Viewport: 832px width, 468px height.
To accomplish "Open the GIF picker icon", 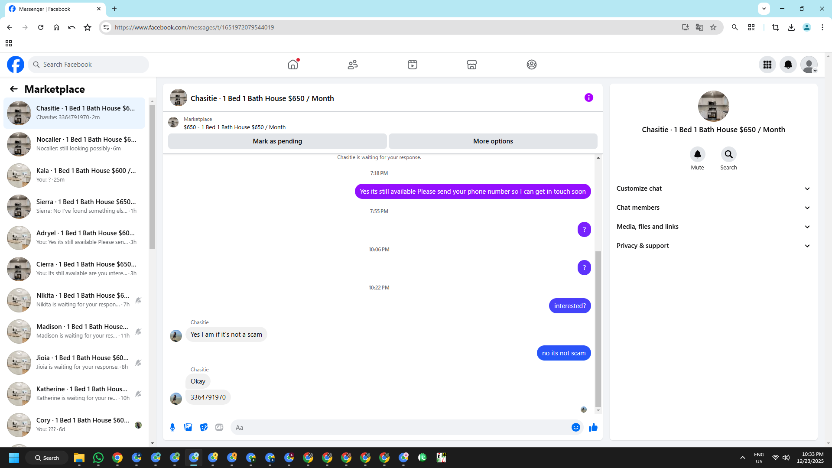I will pyautogui.click(x=219, y=427).
